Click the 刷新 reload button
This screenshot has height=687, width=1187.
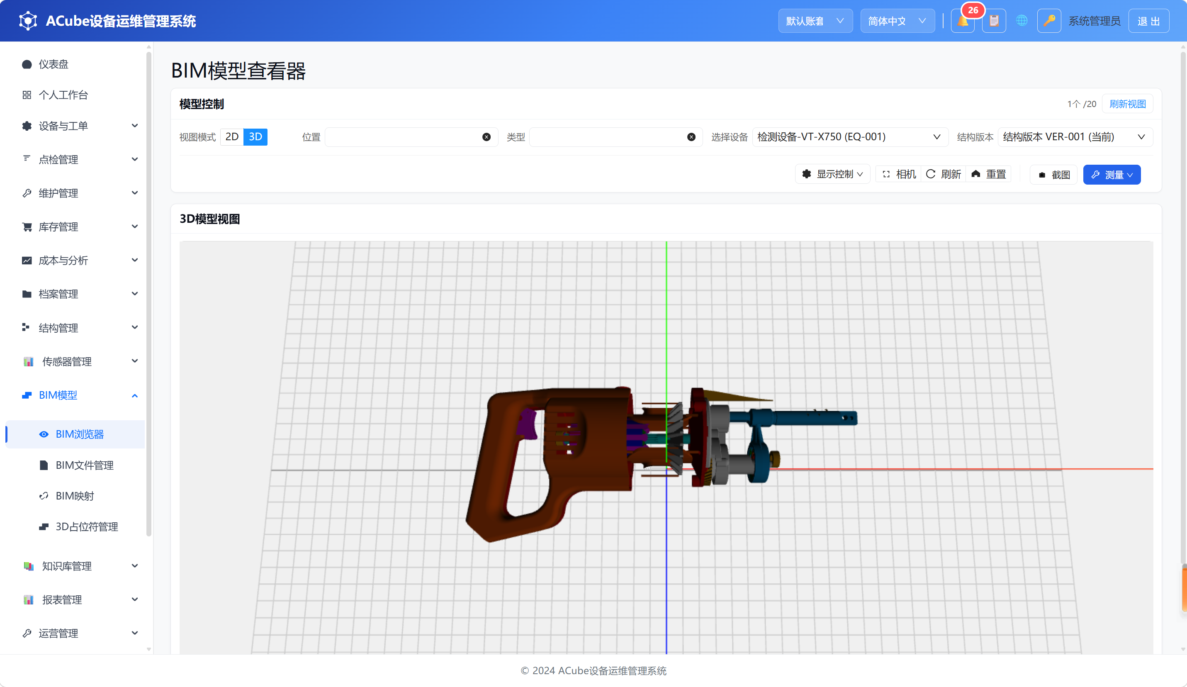tap(944, 174)
